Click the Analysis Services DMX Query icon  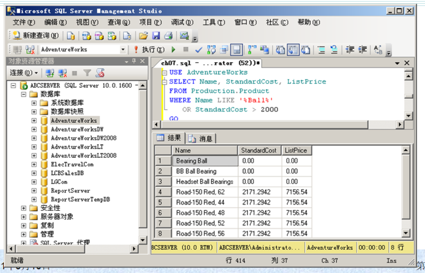[99, 35]
